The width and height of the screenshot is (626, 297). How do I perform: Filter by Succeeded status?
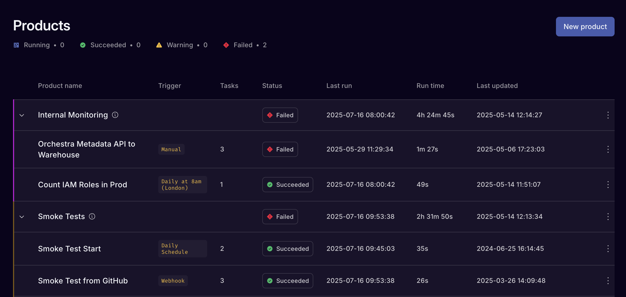click(110, 45)
